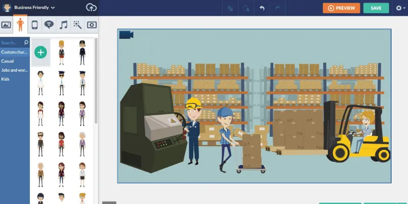Open the music note tab
This screenshot has width=408, height=204.
coord(63,25)
